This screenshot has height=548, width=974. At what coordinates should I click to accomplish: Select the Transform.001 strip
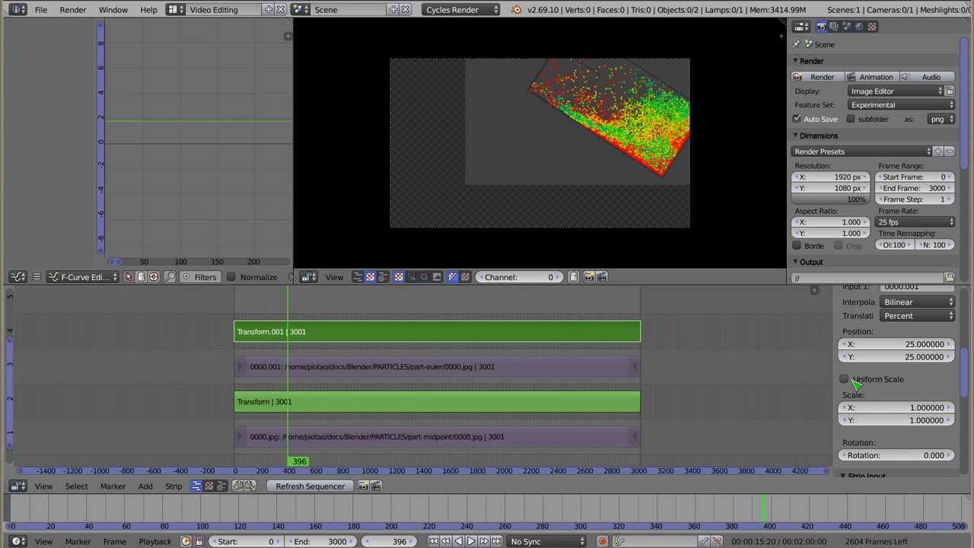click(x=438, y=332)
